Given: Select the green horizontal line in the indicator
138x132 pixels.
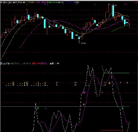Looking at the screenshot, I should click(117, 73).
